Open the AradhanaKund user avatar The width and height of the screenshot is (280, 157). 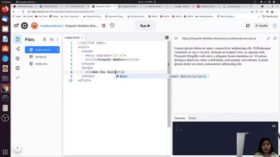coord(34,26)
